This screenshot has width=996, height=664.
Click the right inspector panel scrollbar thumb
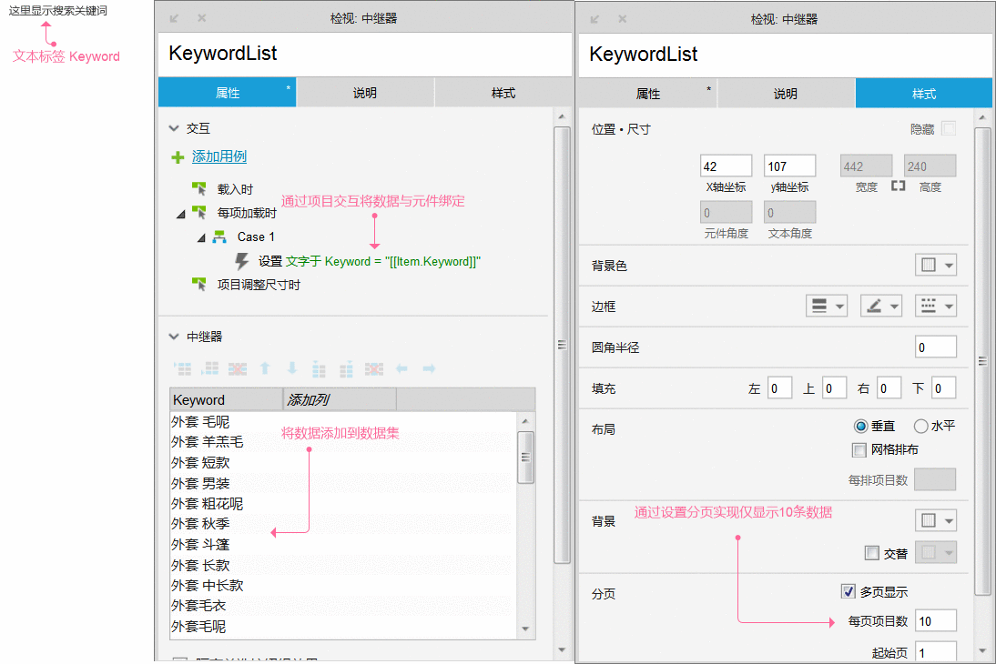(982, 361)
